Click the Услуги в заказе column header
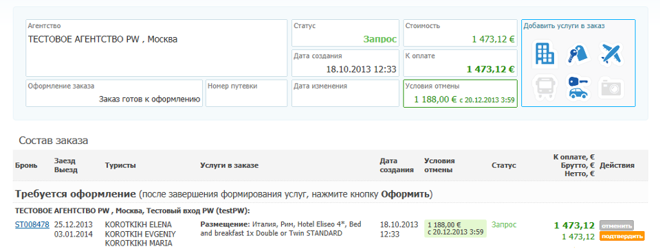660x251 pixels. [x=229, y=165]
